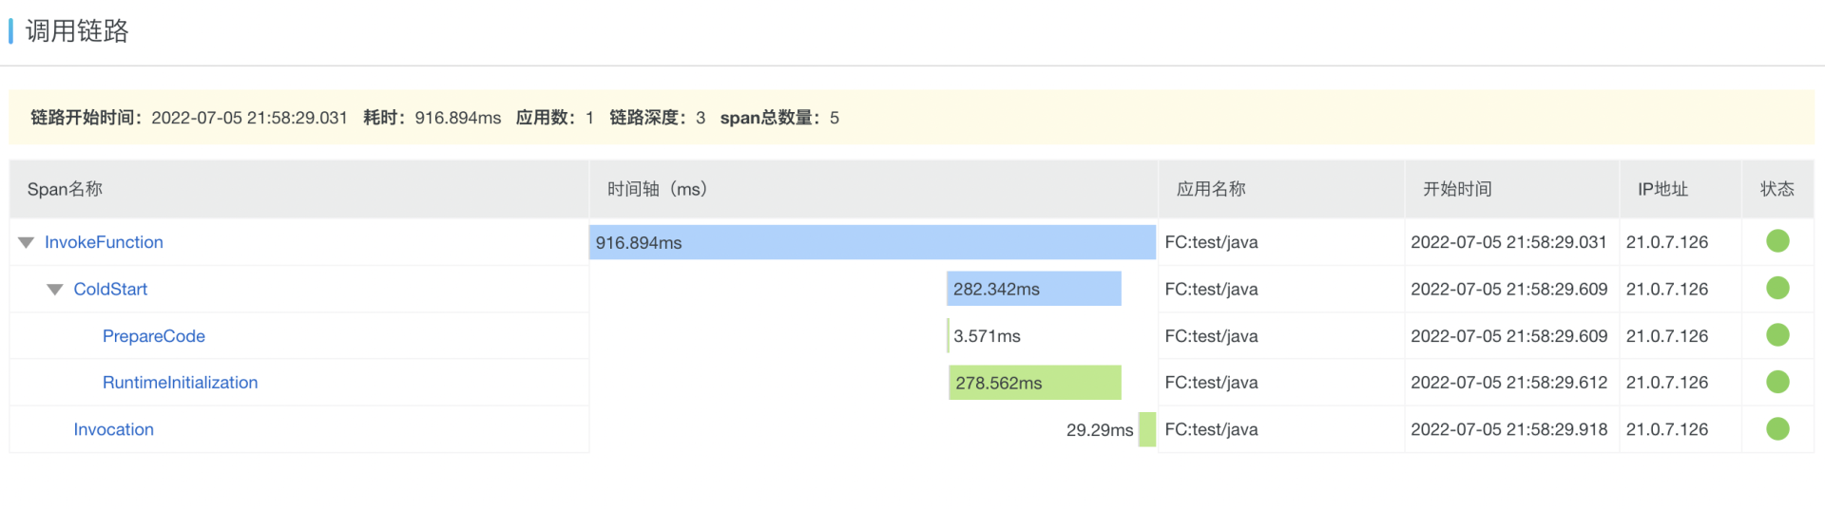The height and width of the screenshot is (509, 1825).
Task: Click the 状态 column header
Action: click(1777, 189)
